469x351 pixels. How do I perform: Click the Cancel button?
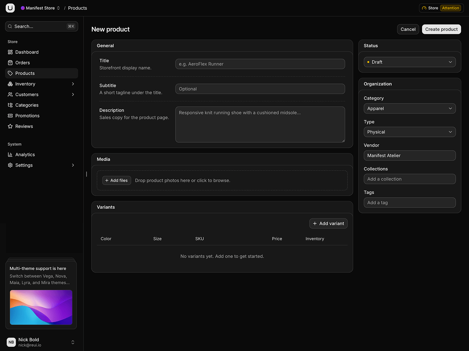408,29
